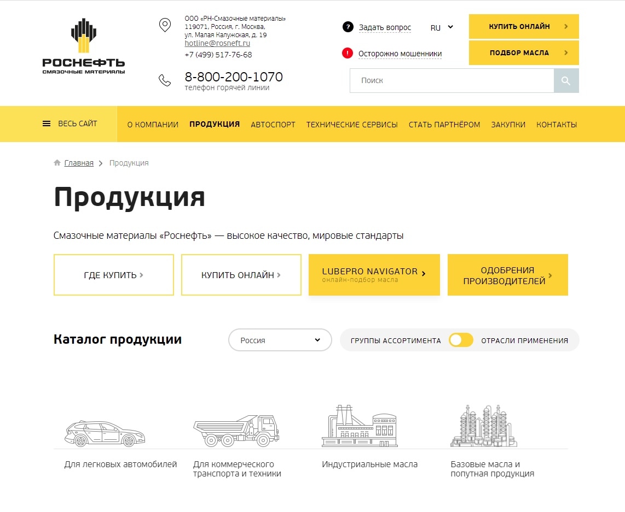Click the Продукция breadcrumb text
Viewport: 625px width, 512px height.
pyautogui.click(x=129, y=163)
